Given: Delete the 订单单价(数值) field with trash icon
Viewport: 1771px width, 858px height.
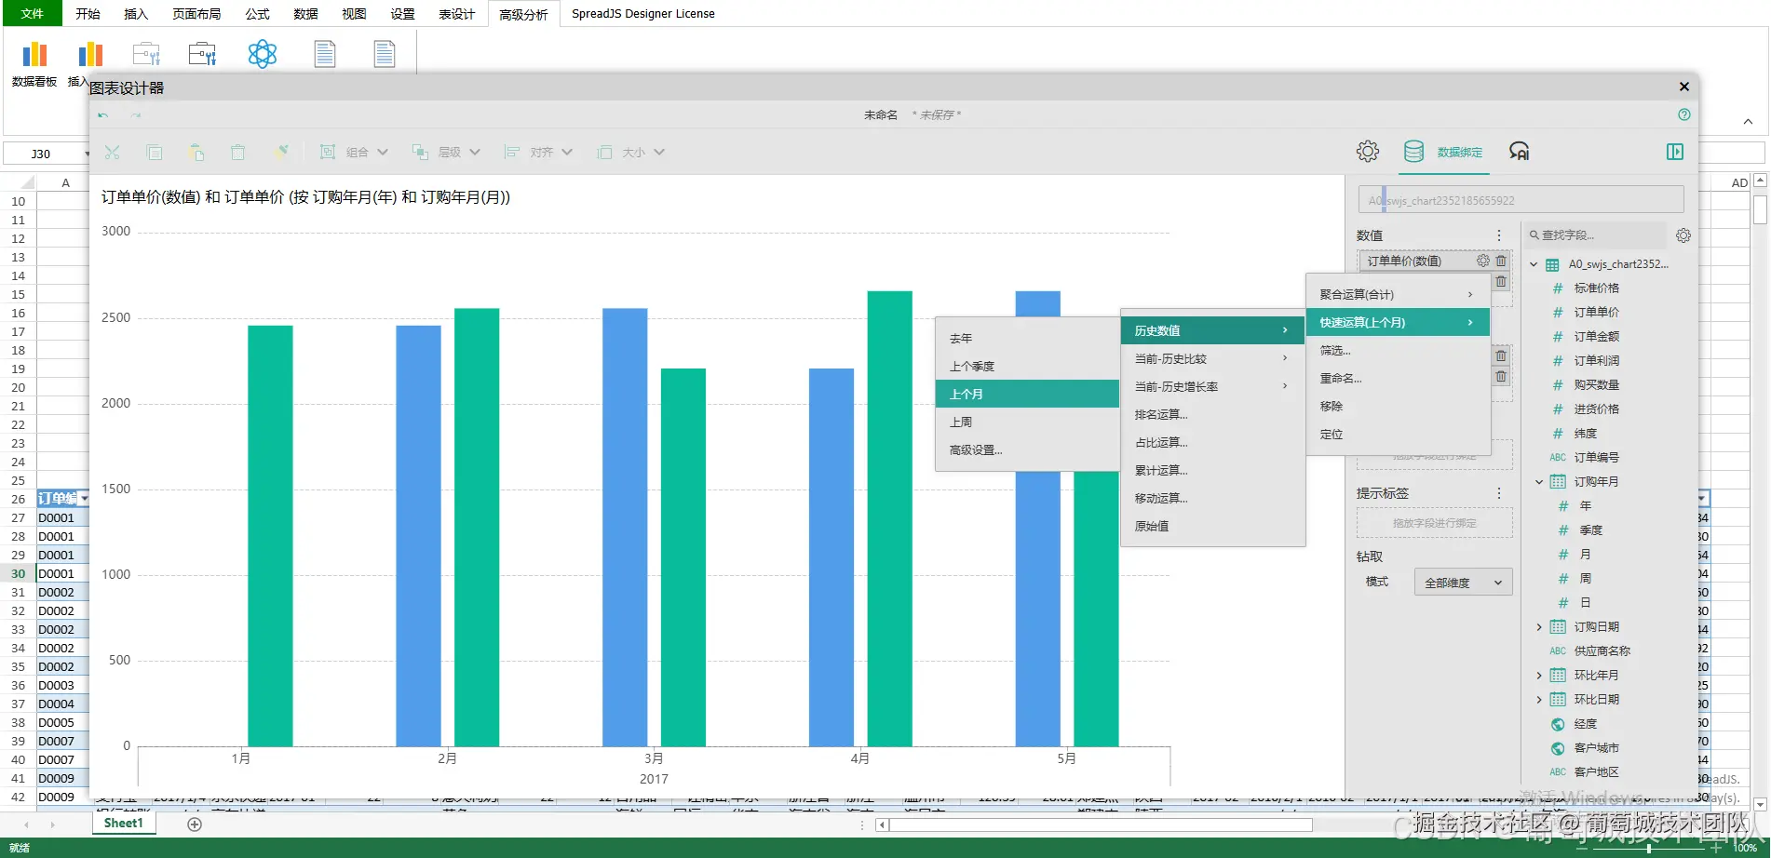Looking at the screenshot, I should click(x=1501, y=261).
